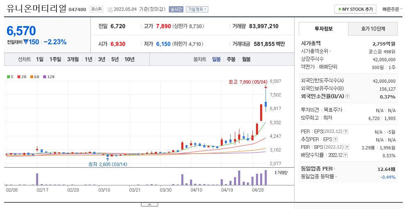Click help icon next to 추정PER EPS
Image resolution: width=407 pixels, height=209 pixels.
point(335,139)
